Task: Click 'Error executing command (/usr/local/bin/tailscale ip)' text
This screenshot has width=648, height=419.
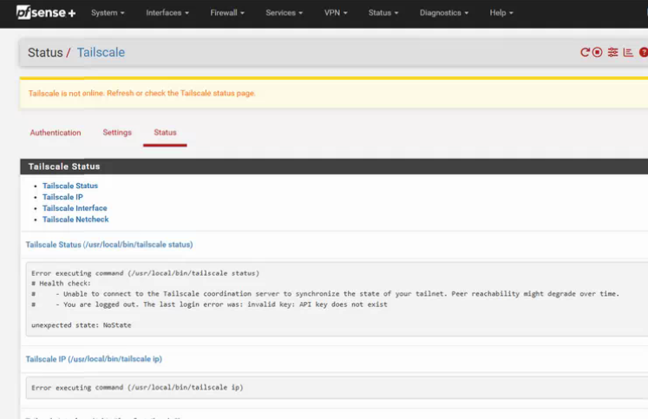Action: click(x=137, y=388)
